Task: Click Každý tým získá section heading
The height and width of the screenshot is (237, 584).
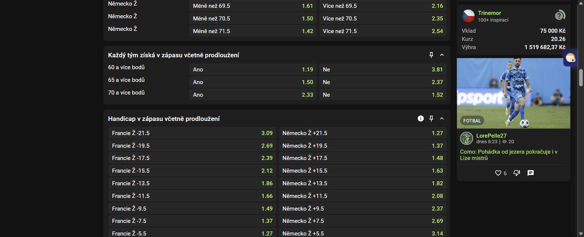Action: (174, 55)
